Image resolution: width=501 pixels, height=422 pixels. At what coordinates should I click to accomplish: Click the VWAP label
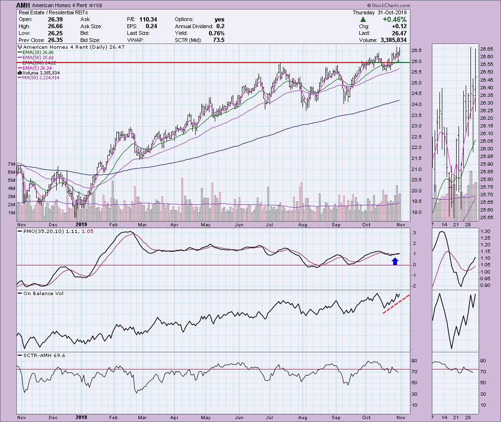coord(135,40)
